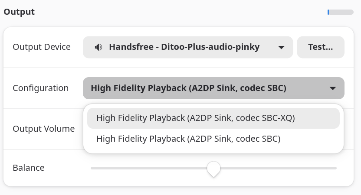Click the Output Volume label
This screenshot has width=361, height=195.
click(x=43, y=129)
